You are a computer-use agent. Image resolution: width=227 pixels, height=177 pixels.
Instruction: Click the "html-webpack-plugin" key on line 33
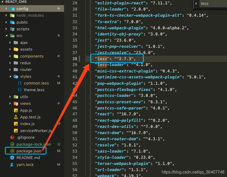click(x=120, y=28)
